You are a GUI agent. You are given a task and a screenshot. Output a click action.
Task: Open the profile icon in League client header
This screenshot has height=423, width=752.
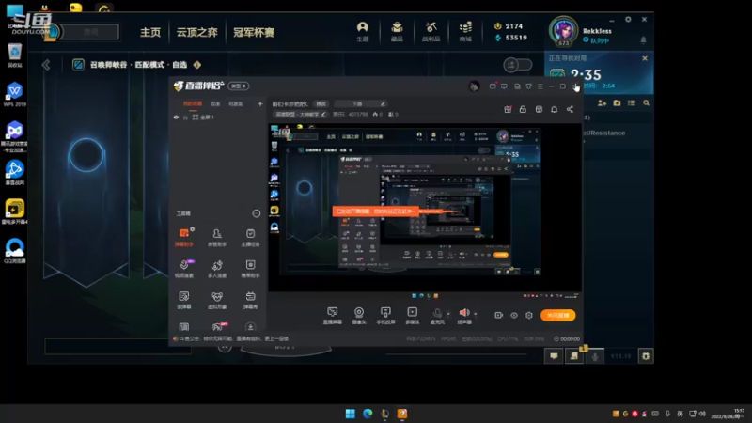pyautogui.click(x=363, y=31)
